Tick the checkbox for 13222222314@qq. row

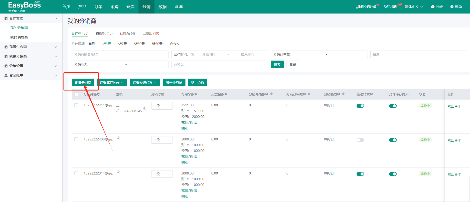[x=76, y=173]
